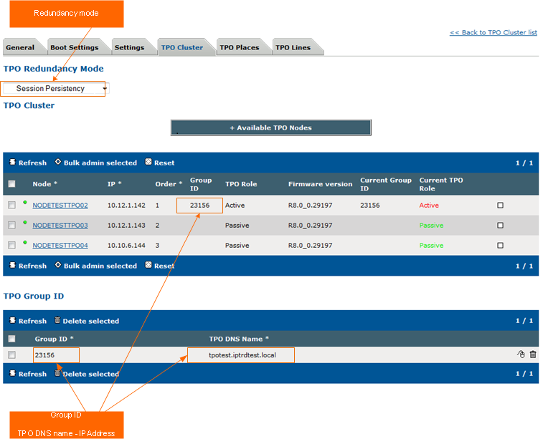The width and height of the screenshot is (543, 439).
Task: Open Session Persistency redundancy mode dropdown
Action: (x=55, y=89)
